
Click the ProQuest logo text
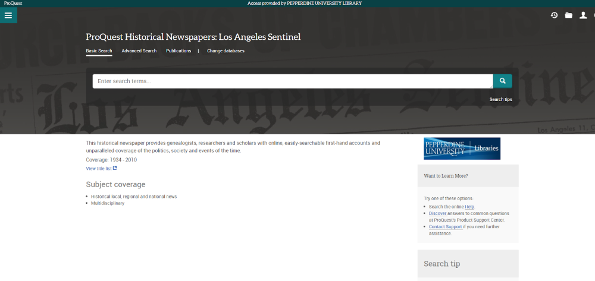(13, 3)
